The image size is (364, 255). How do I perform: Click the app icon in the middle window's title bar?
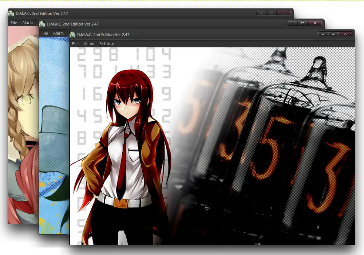pyautogui.click(x=42, y=24)
